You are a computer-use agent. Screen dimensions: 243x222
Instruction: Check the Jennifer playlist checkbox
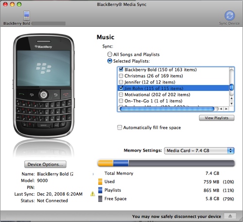[x=121, y=82]
